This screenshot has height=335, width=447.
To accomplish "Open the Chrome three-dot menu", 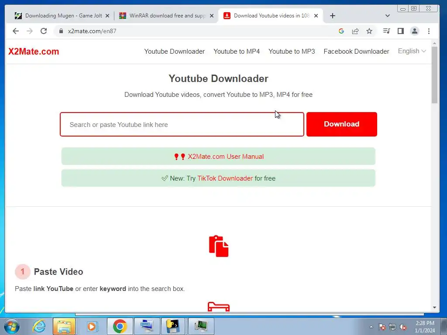I will pos(429,31).
